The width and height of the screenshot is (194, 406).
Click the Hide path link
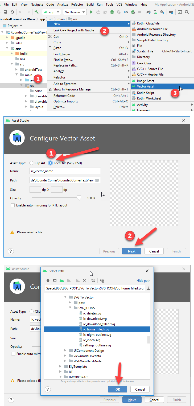point(143,280)
